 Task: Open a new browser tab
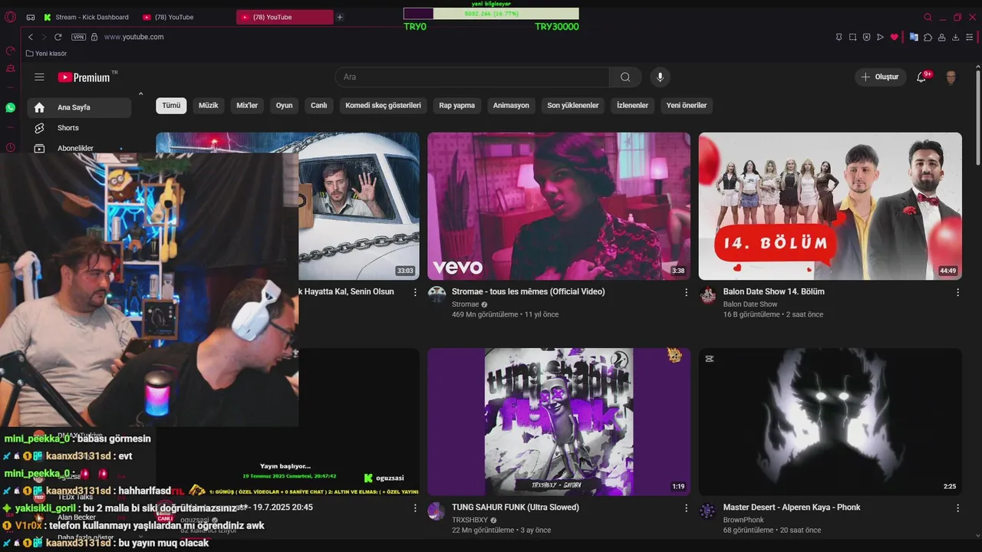(340, 17)
